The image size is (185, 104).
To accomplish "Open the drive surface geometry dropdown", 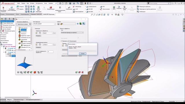I will click(x=48, y=33).
